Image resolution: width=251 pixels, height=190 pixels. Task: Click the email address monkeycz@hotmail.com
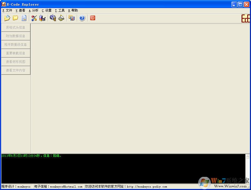[65, 187]
